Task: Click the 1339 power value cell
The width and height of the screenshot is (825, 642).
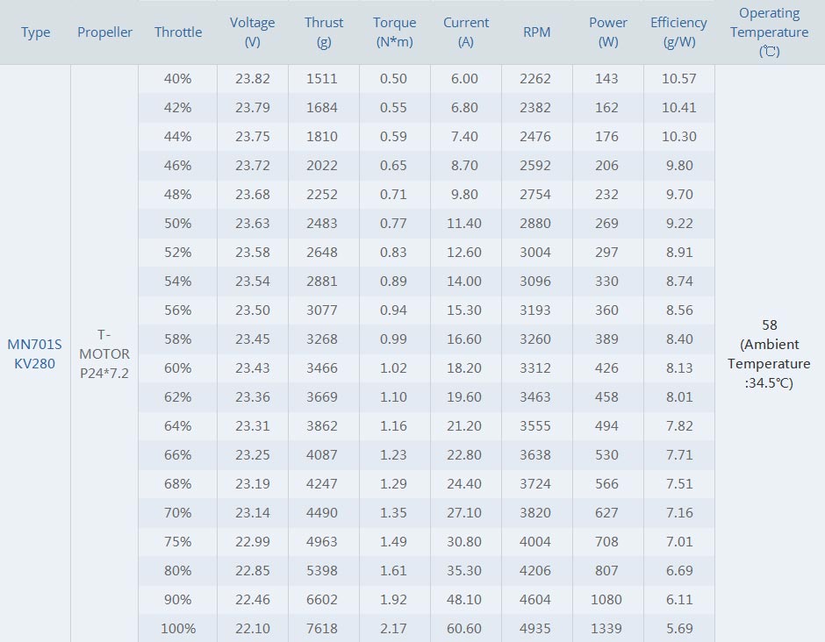Action: [606, 628]
